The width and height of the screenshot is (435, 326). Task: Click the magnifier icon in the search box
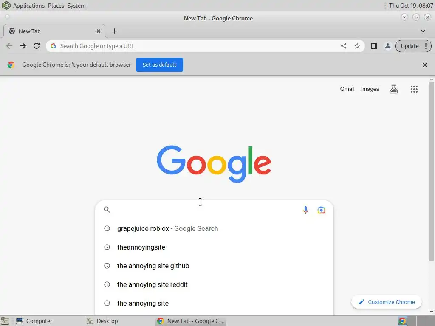click(x=107, y=210)
